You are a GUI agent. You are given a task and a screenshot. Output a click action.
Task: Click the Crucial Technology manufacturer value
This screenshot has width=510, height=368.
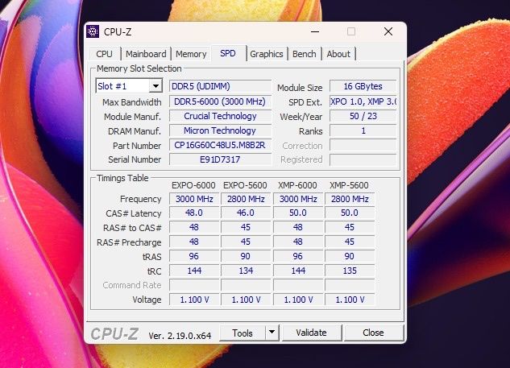(220, 116)
